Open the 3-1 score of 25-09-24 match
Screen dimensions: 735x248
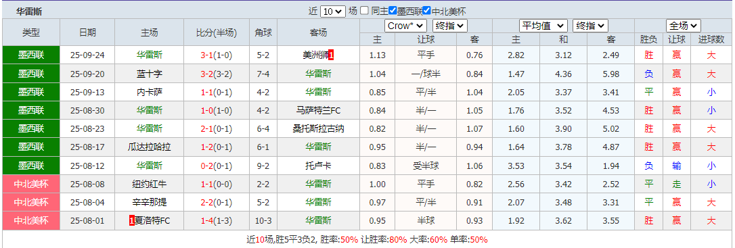click(206, 55)
